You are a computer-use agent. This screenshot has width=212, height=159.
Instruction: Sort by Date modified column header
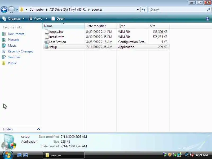[100, 26]
